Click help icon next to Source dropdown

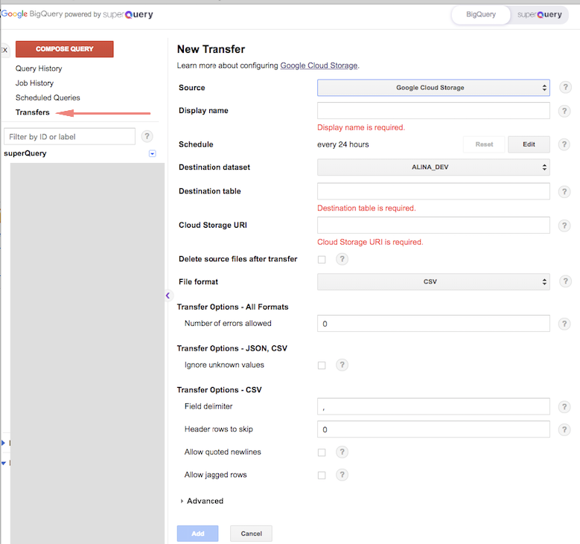(565, 88)
